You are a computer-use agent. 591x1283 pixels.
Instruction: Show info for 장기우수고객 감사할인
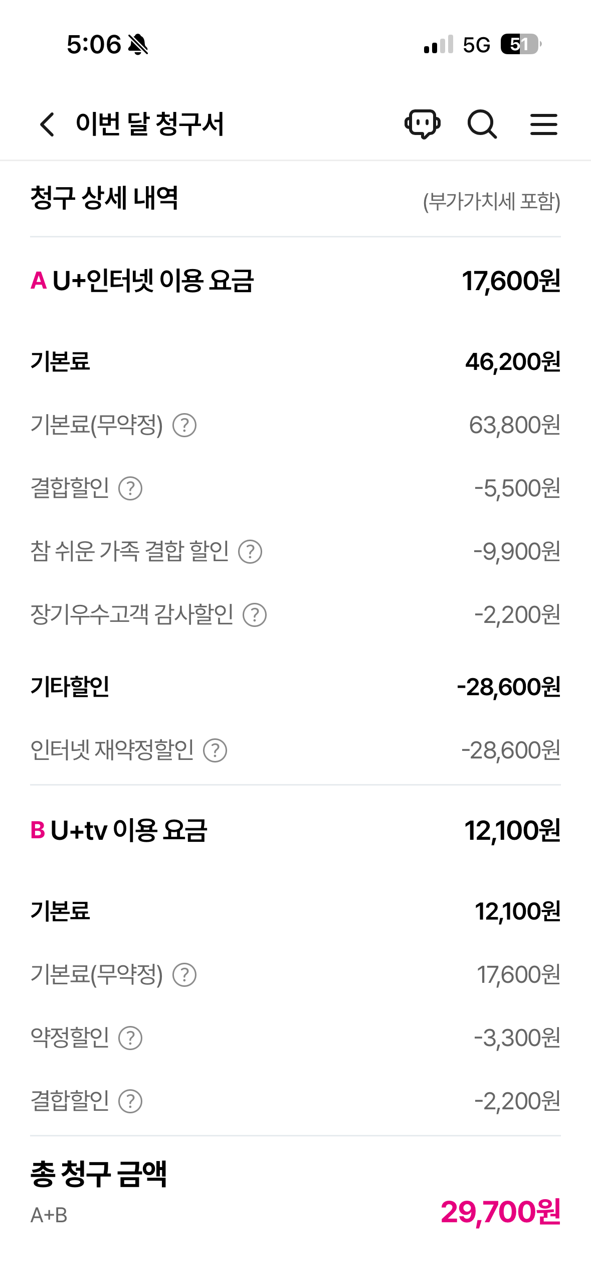(x=255, y=615)
